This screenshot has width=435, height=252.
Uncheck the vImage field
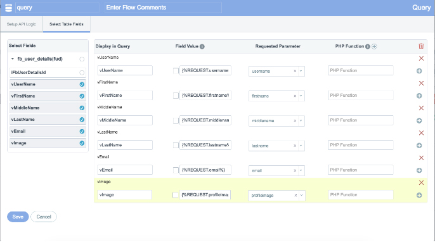[x=82, y=143]
